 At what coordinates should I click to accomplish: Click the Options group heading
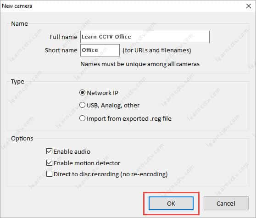22,138
